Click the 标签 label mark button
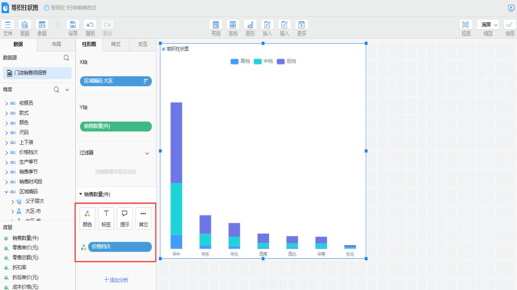Image resolution: width=517 pixels, height=290 pixels. [106, 218]
